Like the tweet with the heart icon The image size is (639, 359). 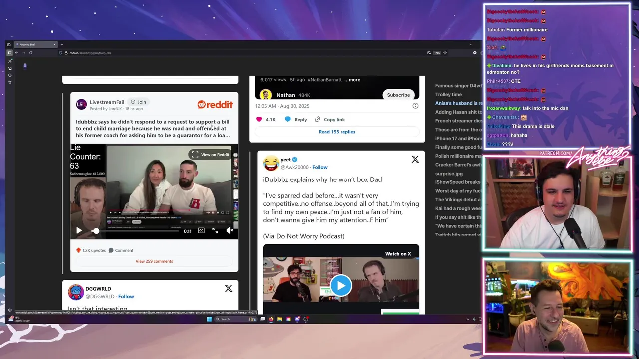(259, 119)
